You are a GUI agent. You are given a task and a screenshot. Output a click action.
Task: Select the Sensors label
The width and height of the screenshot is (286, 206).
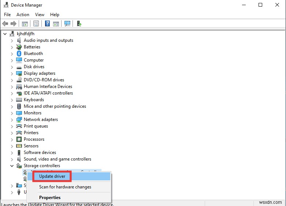[31, 146]
